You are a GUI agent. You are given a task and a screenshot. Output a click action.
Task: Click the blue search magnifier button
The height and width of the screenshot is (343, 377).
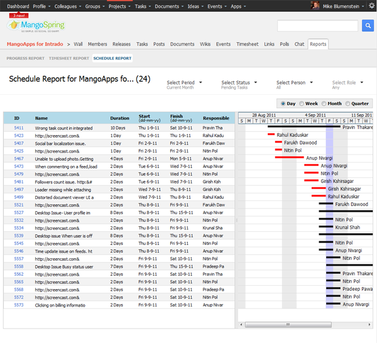click(368, 26)
